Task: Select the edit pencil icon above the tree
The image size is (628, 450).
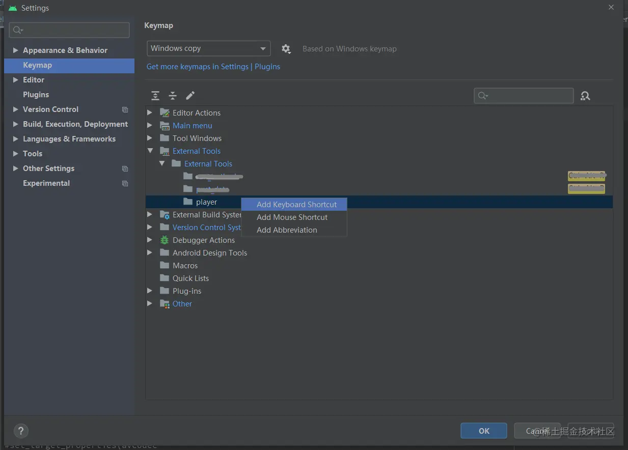Action: pos(189,95)
